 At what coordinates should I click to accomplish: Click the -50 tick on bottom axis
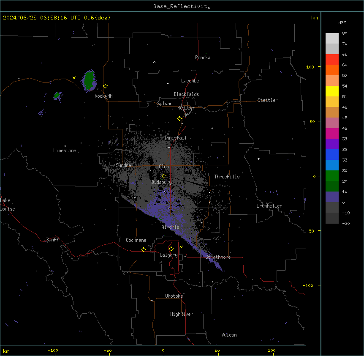click(x=108, y=350)
